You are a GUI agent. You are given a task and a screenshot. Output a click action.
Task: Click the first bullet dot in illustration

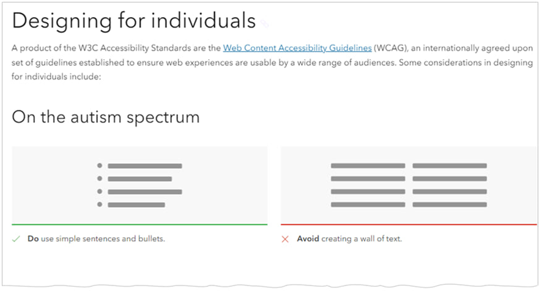[x=100, y=166]
